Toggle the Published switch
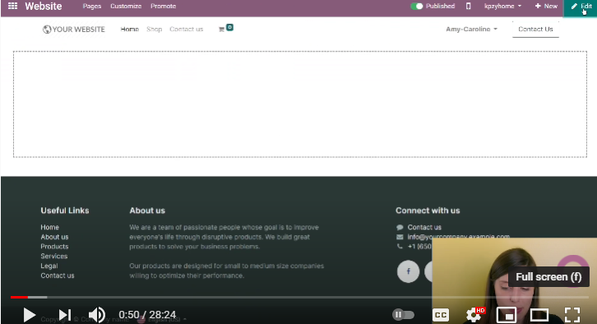This screenshot has width=597, height=324. (417, 6)
